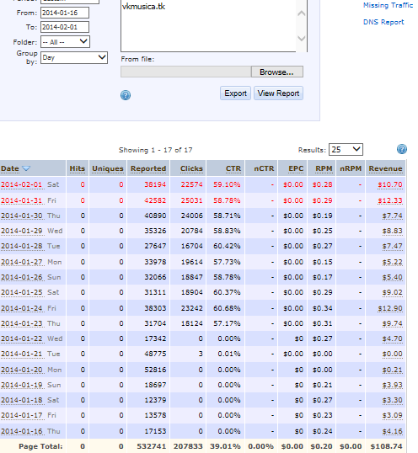Screen dimensions: 418x453
Task: Click into the To date field
Action: click(x=65, y=27)
